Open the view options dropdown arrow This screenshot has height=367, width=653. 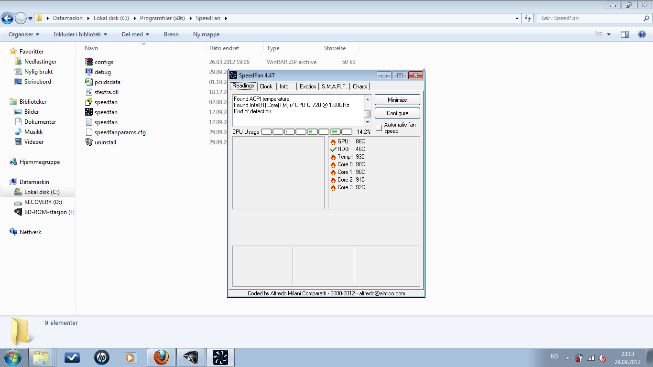click(x=609, y=34)
